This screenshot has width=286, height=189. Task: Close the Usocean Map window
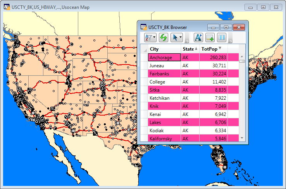point(276,7)
